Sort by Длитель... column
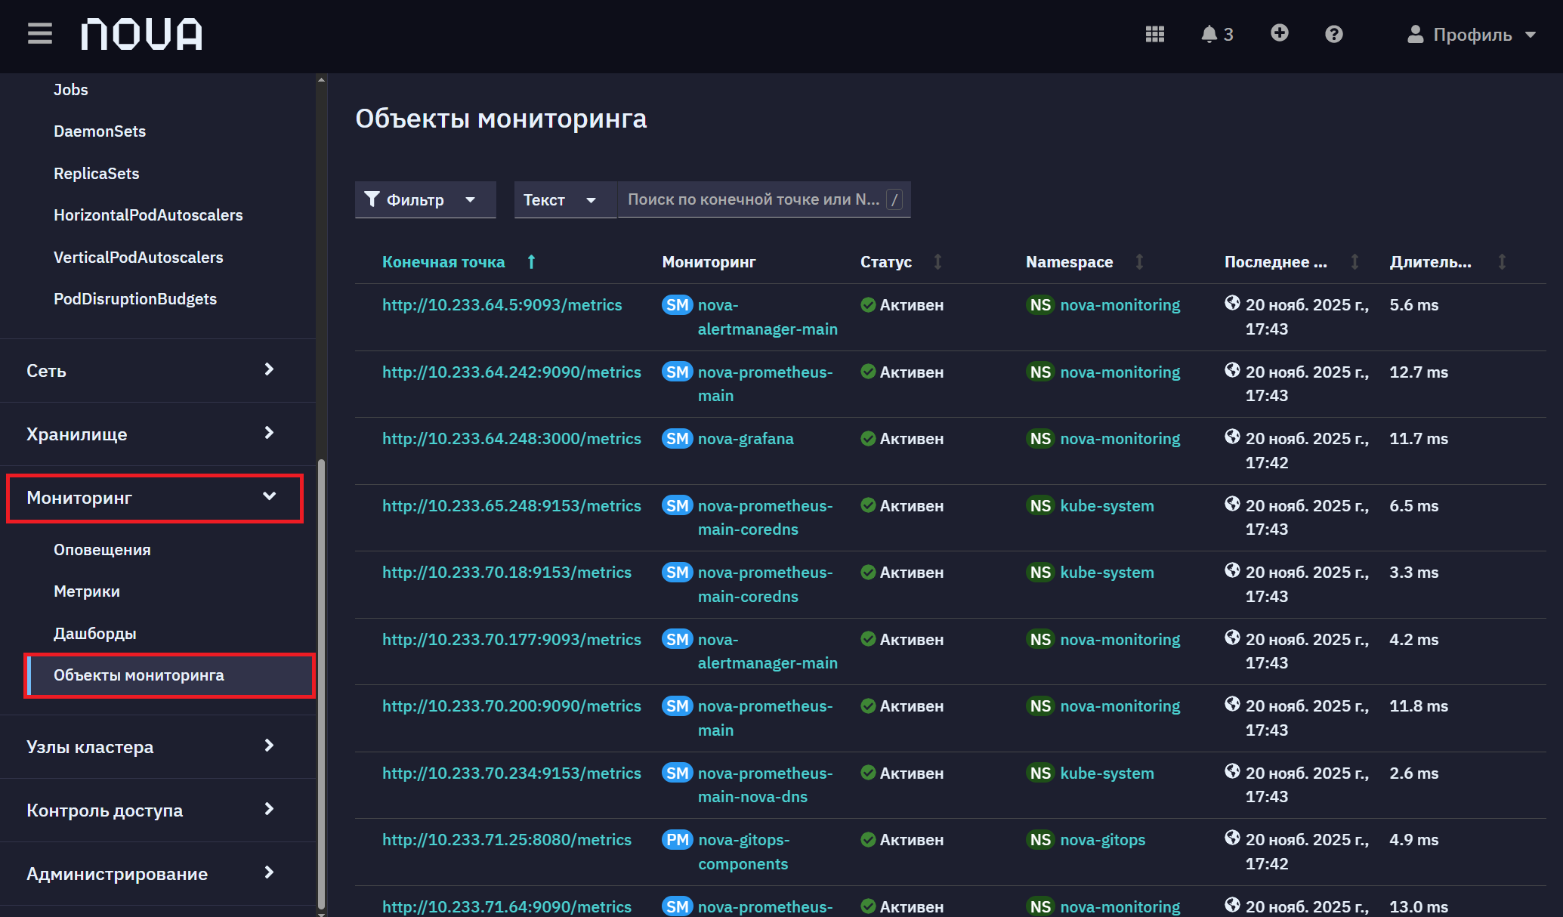 pos(1502,261)
